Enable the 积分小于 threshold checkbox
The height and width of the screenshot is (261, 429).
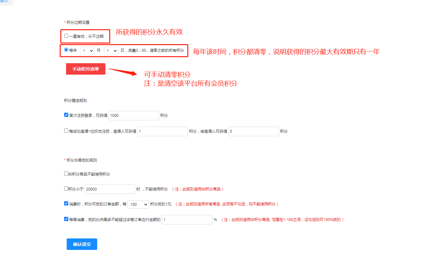(x=66, y=189)
